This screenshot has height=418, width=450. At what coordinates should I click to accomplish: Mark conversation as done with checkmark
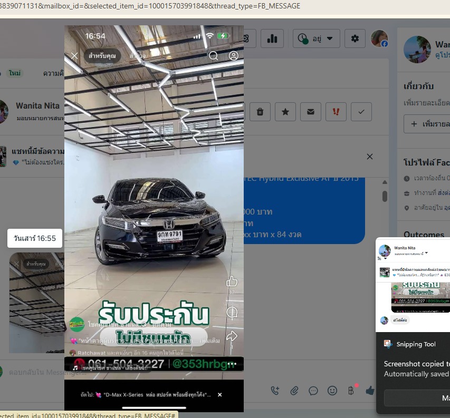pyautogui.click(x=361, y=112)
